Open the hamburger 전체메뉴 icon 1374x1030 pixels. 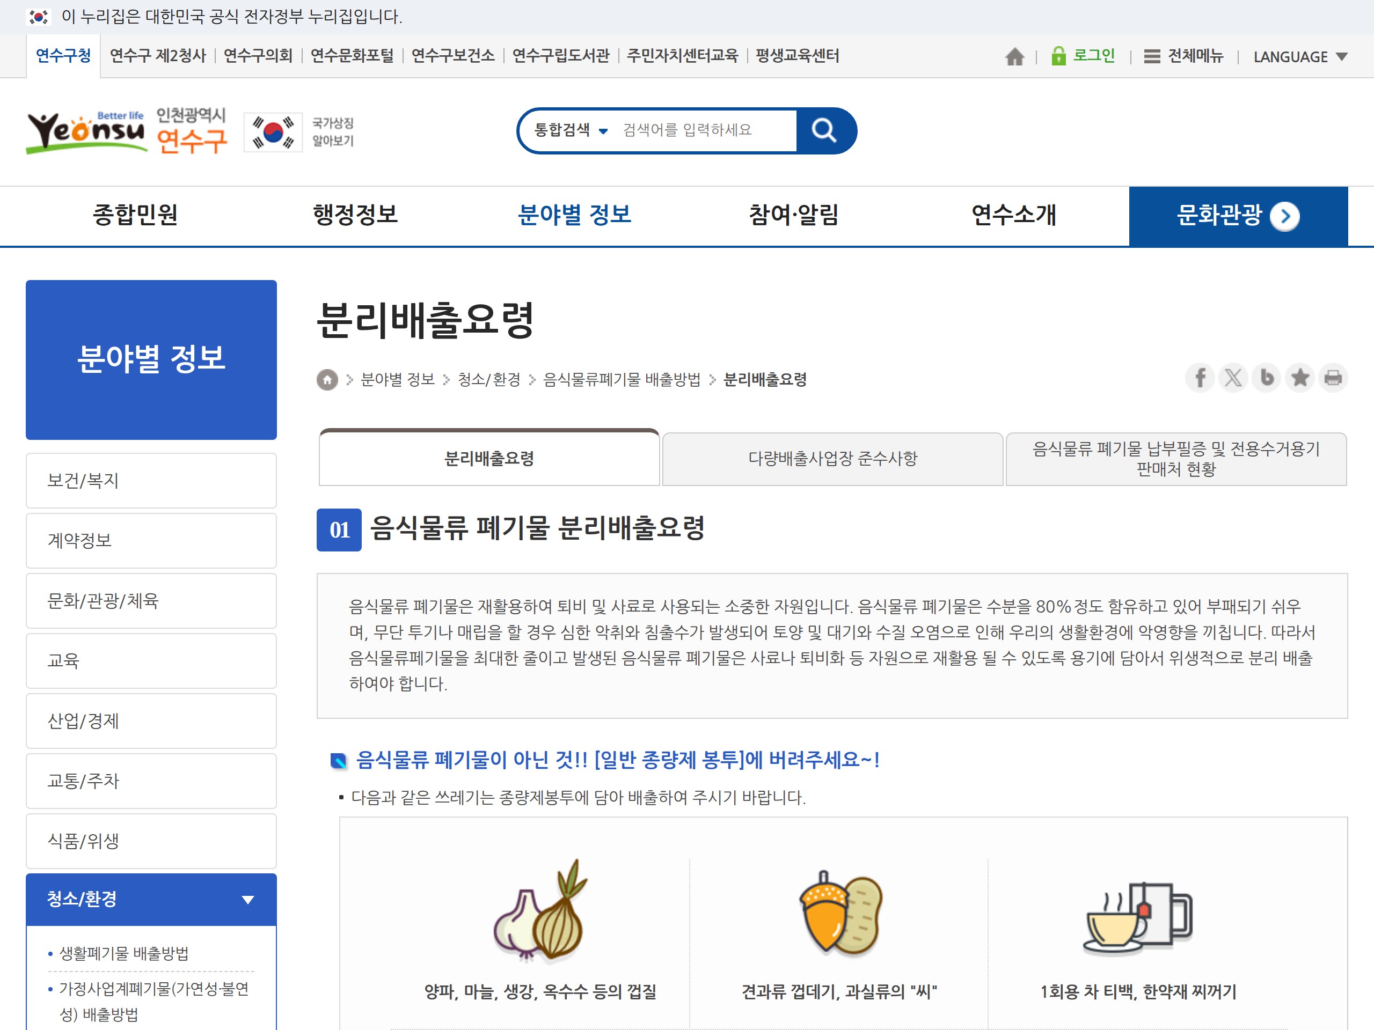coord(1152,56)
